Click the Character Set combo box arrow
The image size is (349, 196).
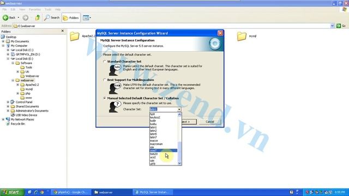[179, 109]
